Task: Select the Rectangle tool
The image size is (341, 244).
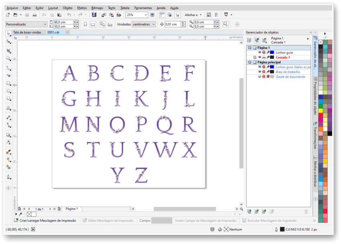Action: click(8, 84)
